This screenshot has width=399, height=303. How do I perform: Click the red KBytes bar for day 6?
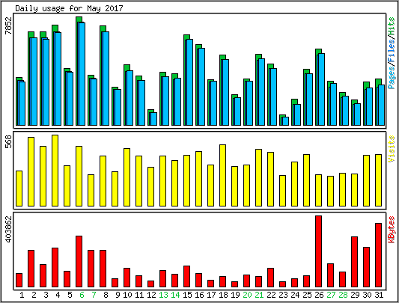(79, 262)
